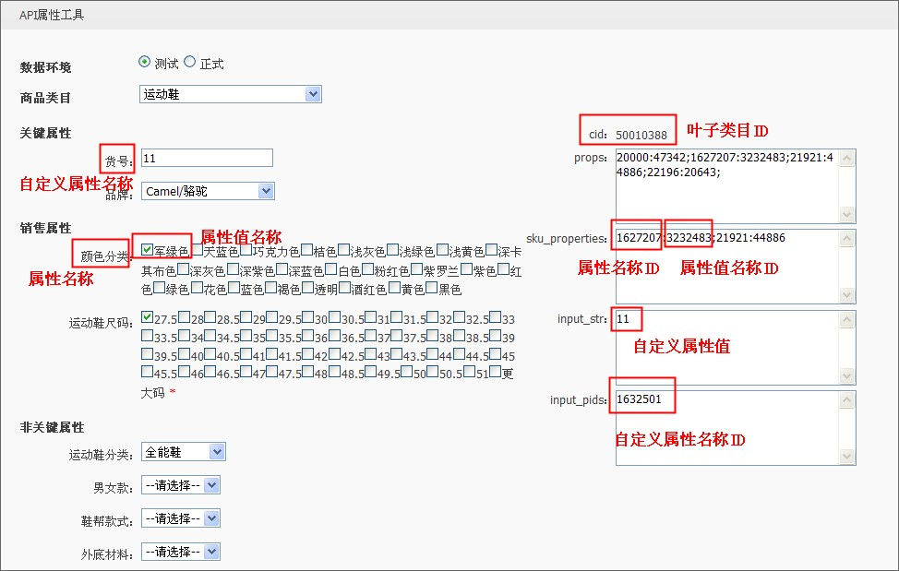
Task: Click inside the input_pids text area
Action: tap(727, 428)
